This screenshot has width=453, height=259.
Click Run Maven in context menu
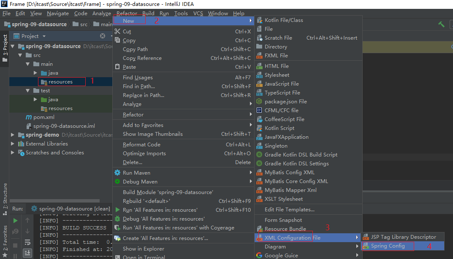[136, 173]
